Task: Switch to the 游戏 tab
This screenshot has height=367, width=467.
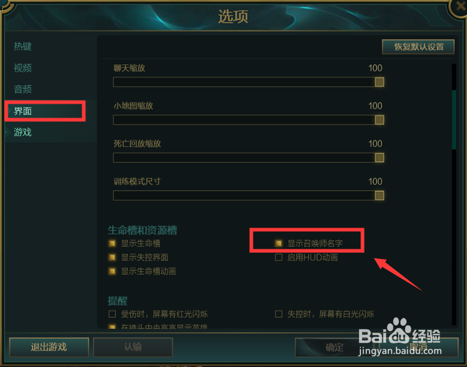Action: (x=22, y=132)
